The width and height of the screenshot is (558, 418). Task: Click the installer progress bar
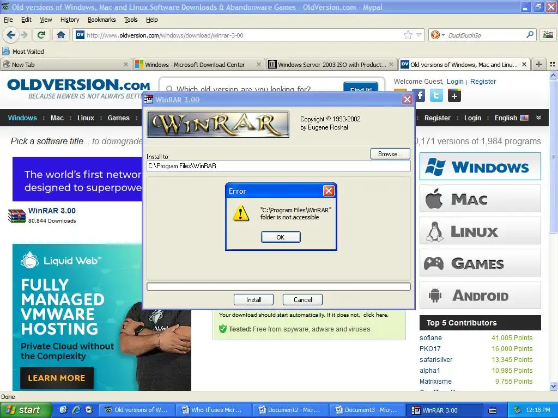(x=278, y=286)
